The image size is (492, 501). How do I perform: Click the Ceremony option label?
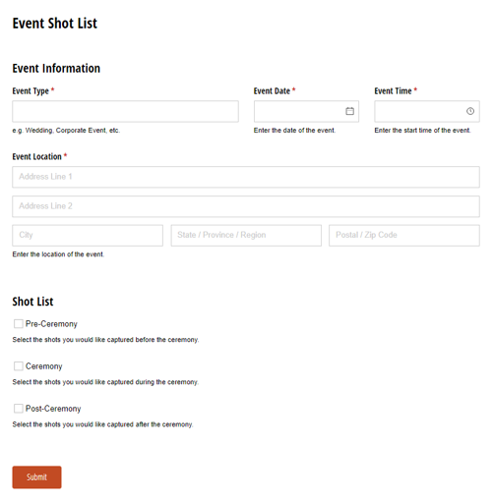pyautogui.click(x=44, y=366)
